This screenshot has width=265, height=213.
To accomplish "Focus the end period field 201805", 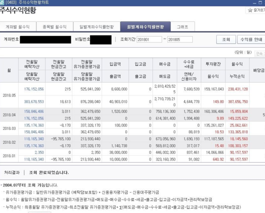I will (x=180, y=39).
